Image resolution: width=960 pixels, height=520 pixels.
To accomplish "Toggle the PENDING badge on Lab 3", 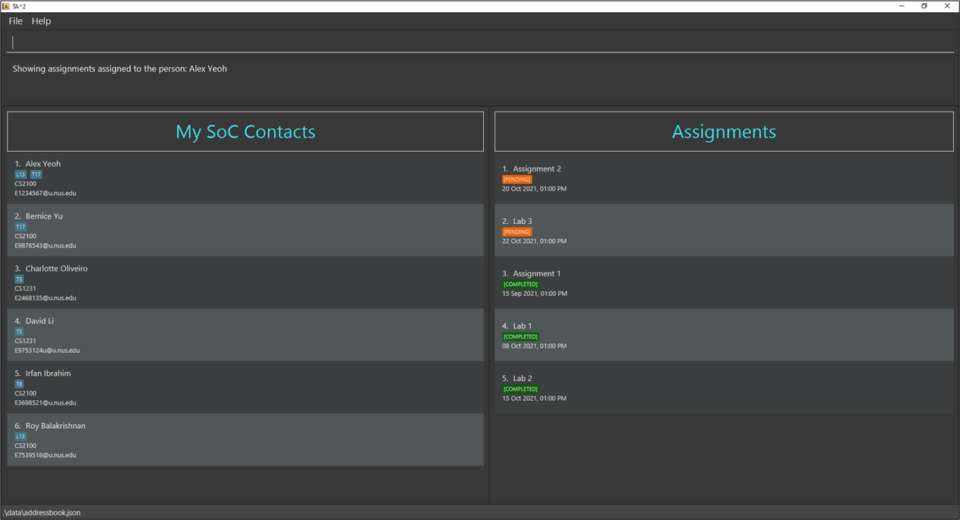I will (x=516, y=232).
